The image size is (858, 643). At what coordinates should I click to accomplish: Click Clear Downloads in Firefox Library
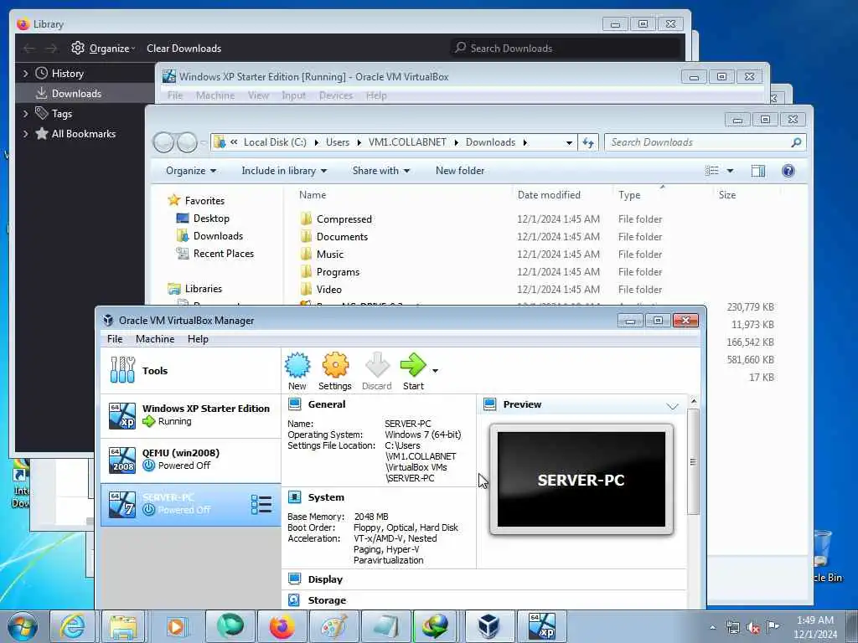tap(183, 48)
